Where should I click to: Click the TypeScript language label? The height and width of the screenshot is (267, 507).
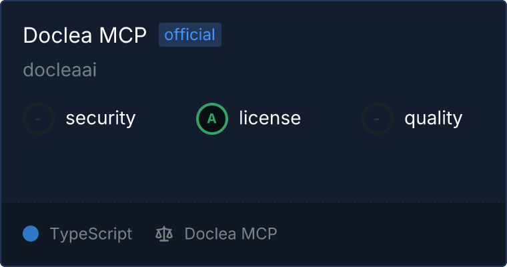pos(91,234)
